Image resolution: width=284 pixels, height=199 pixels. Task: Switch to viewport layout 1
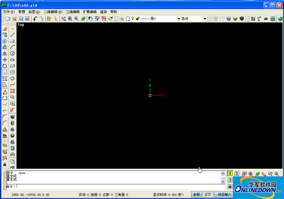[x=230, y=174]
